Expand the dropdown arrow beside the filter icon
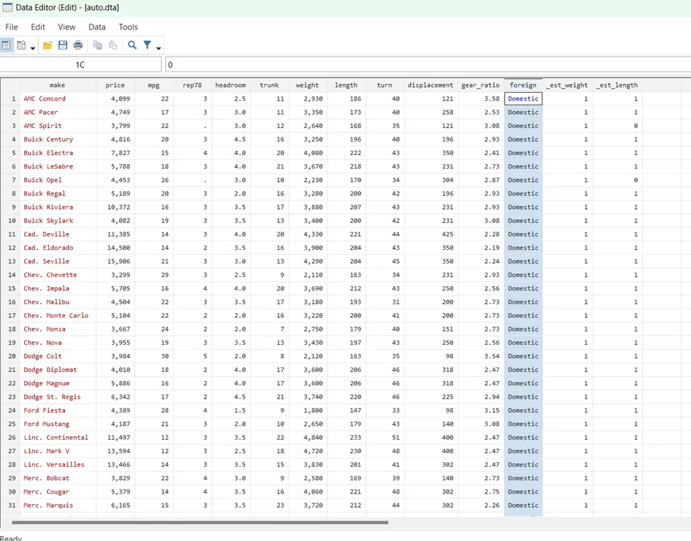 coord(159,48)
